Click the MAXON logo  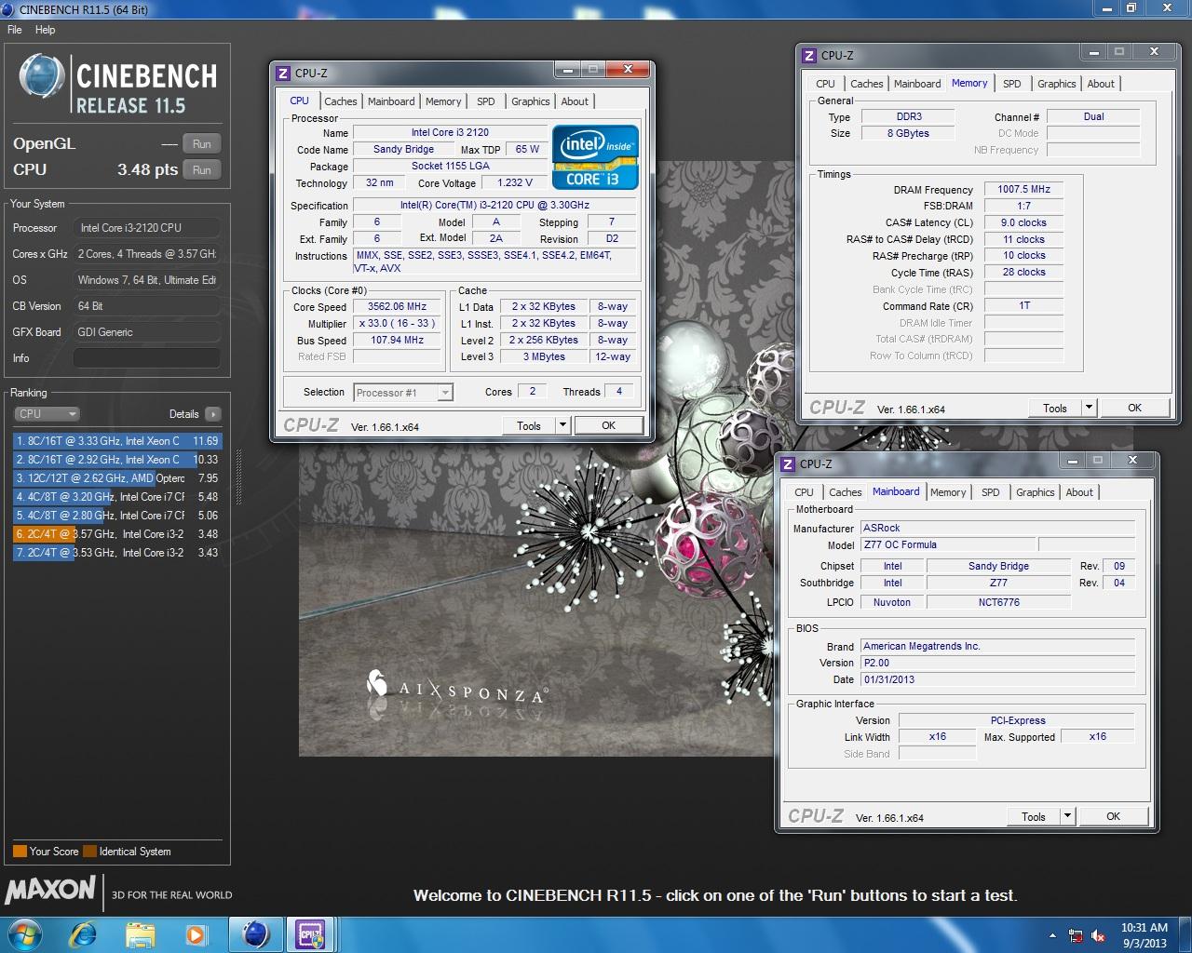click(x=50, y=891)
